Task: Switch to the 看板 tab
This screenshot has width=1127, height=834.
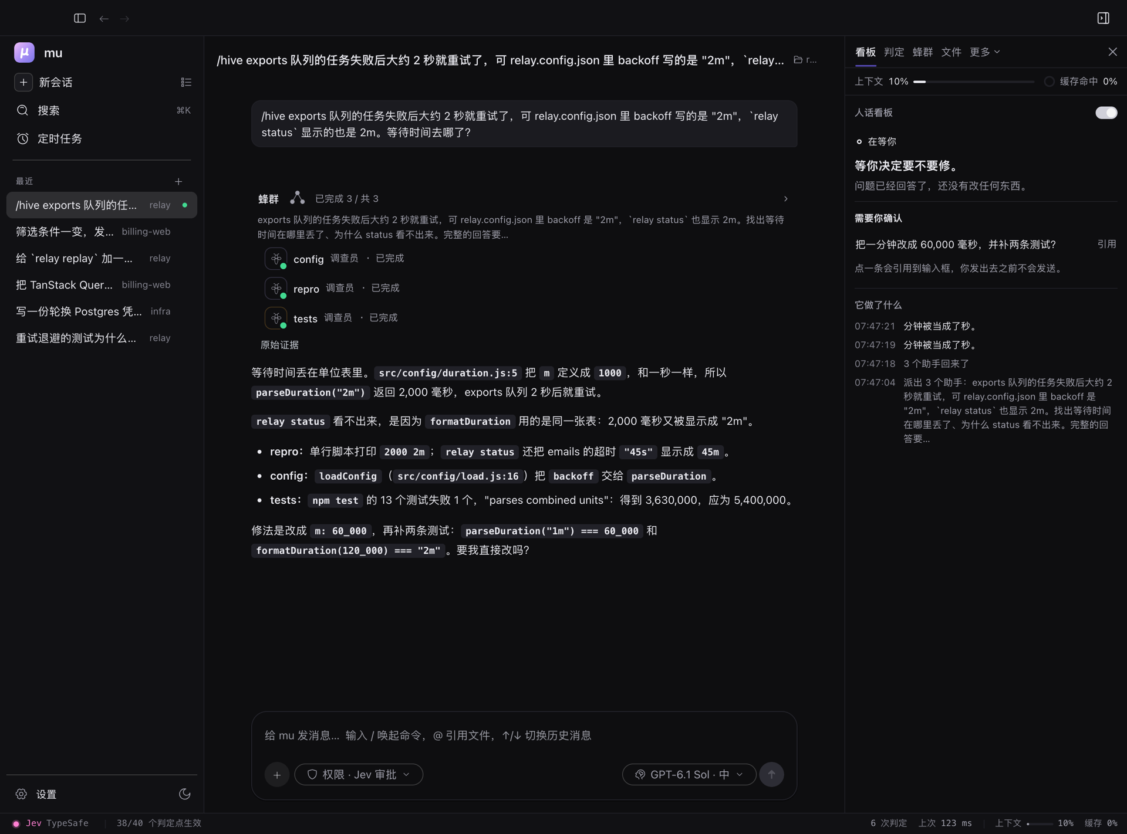Action: click(x=865, y=52)
